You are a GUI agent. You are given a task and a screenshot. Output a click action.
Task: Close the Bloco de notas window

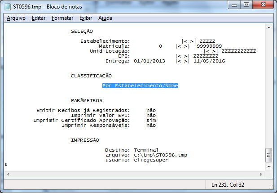point(263,5)
